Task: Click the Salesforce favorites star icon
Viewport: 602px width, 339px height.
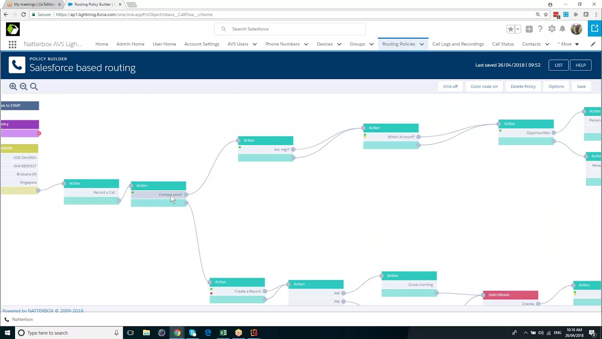Action: [511, 29]
